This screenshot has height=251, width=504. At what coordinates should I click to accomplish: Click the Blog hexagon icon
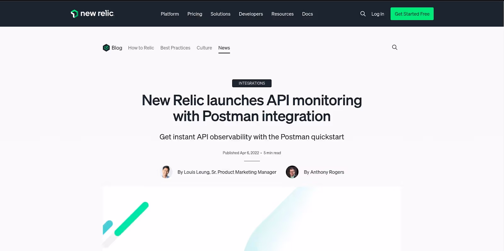[x=106, y=48]
